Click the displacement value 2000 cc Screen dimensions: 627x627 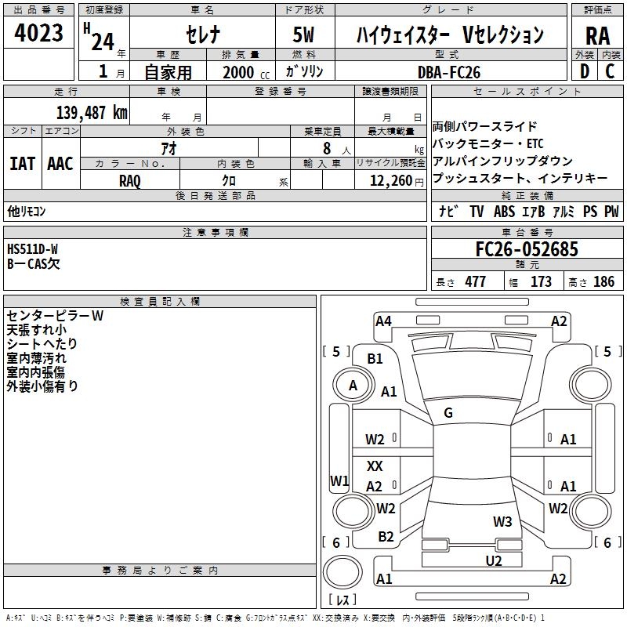point(246,72)
